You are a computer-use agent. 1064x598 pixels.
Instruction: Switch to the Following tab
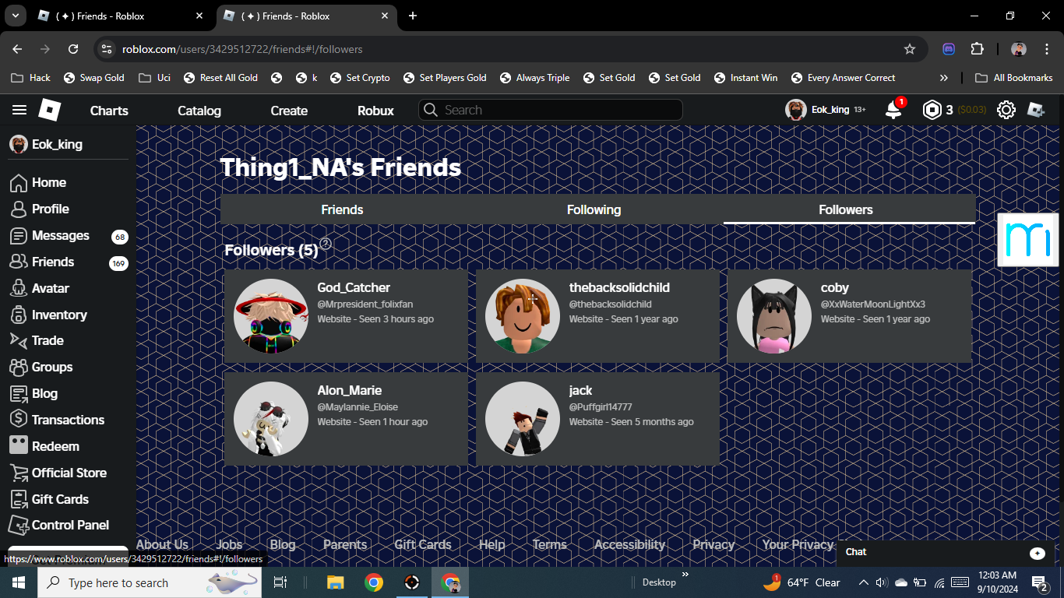coord(594,209)
